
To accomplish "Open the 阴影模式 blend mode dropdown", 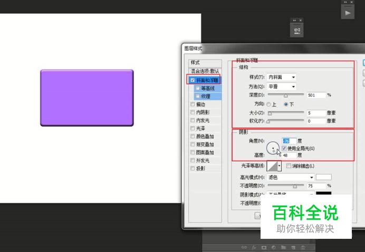I will (x=291, y=193).
